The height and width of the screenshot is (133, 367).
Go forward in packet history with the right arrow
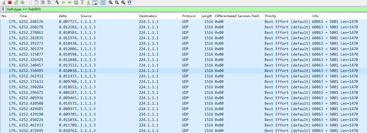pyautogui.click(x=70, y=2)
